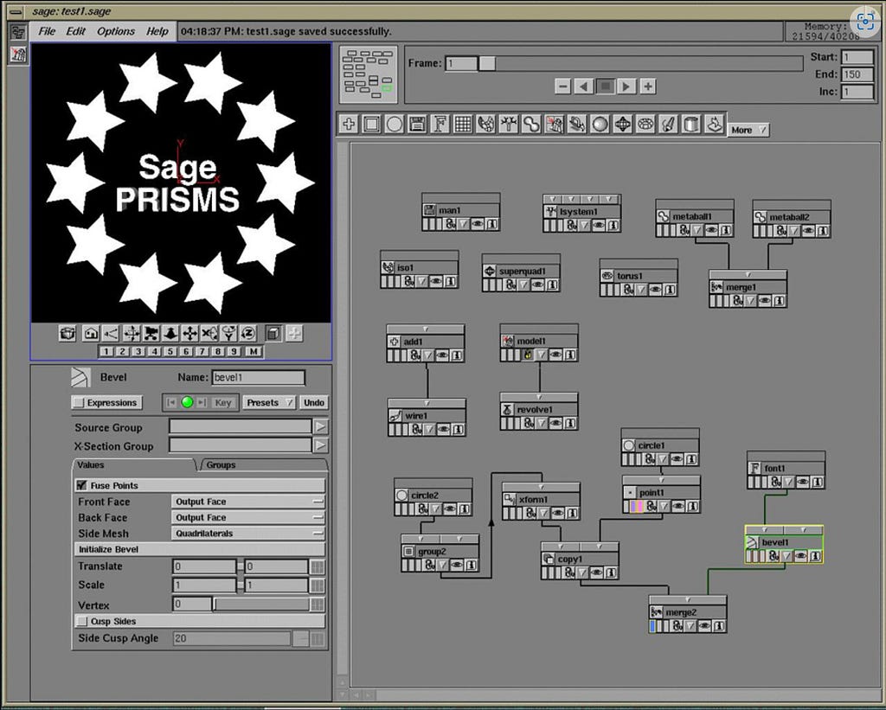The width and height of the screenshot is (886, 710).
Task: Toggle the green keyframe indicator light
Action: tap(187, 402)
